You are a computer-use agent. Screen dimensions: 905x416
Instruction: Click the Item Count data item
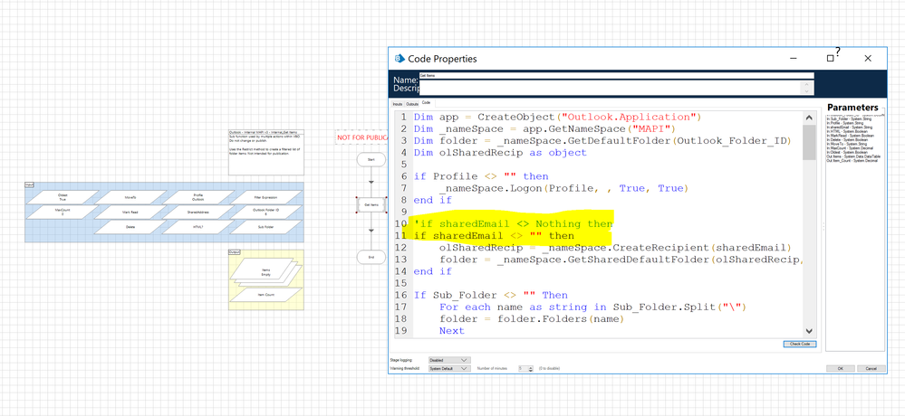[265, 295]
